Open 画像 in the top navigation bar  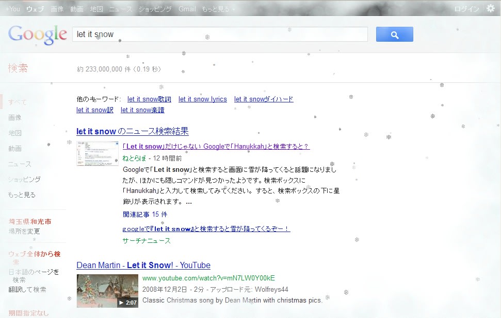pyautogui.click(x=57, y=9)
